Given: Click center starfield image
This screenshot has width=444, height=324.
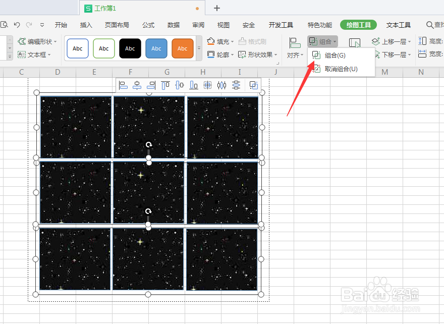Looking at the screenshot, I should (149, 193).
